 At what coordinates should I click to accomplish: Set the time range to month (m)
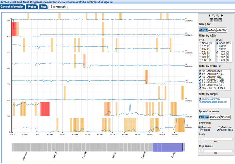click(220, 20)
